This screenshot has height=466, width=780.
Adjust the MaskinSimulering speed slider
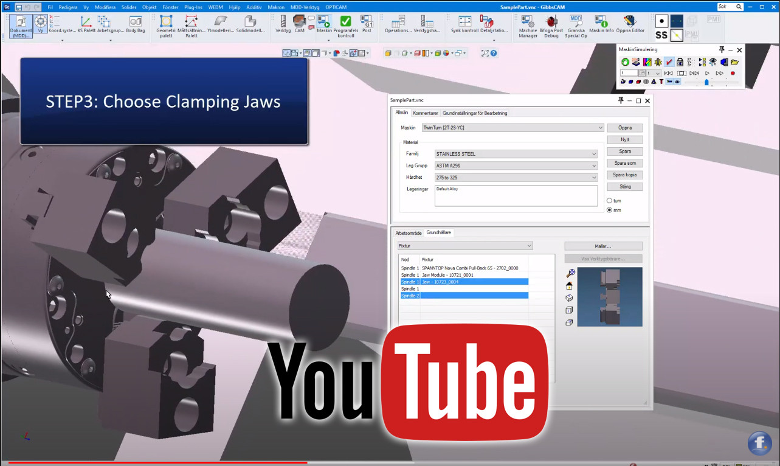(x=706, y=82)
